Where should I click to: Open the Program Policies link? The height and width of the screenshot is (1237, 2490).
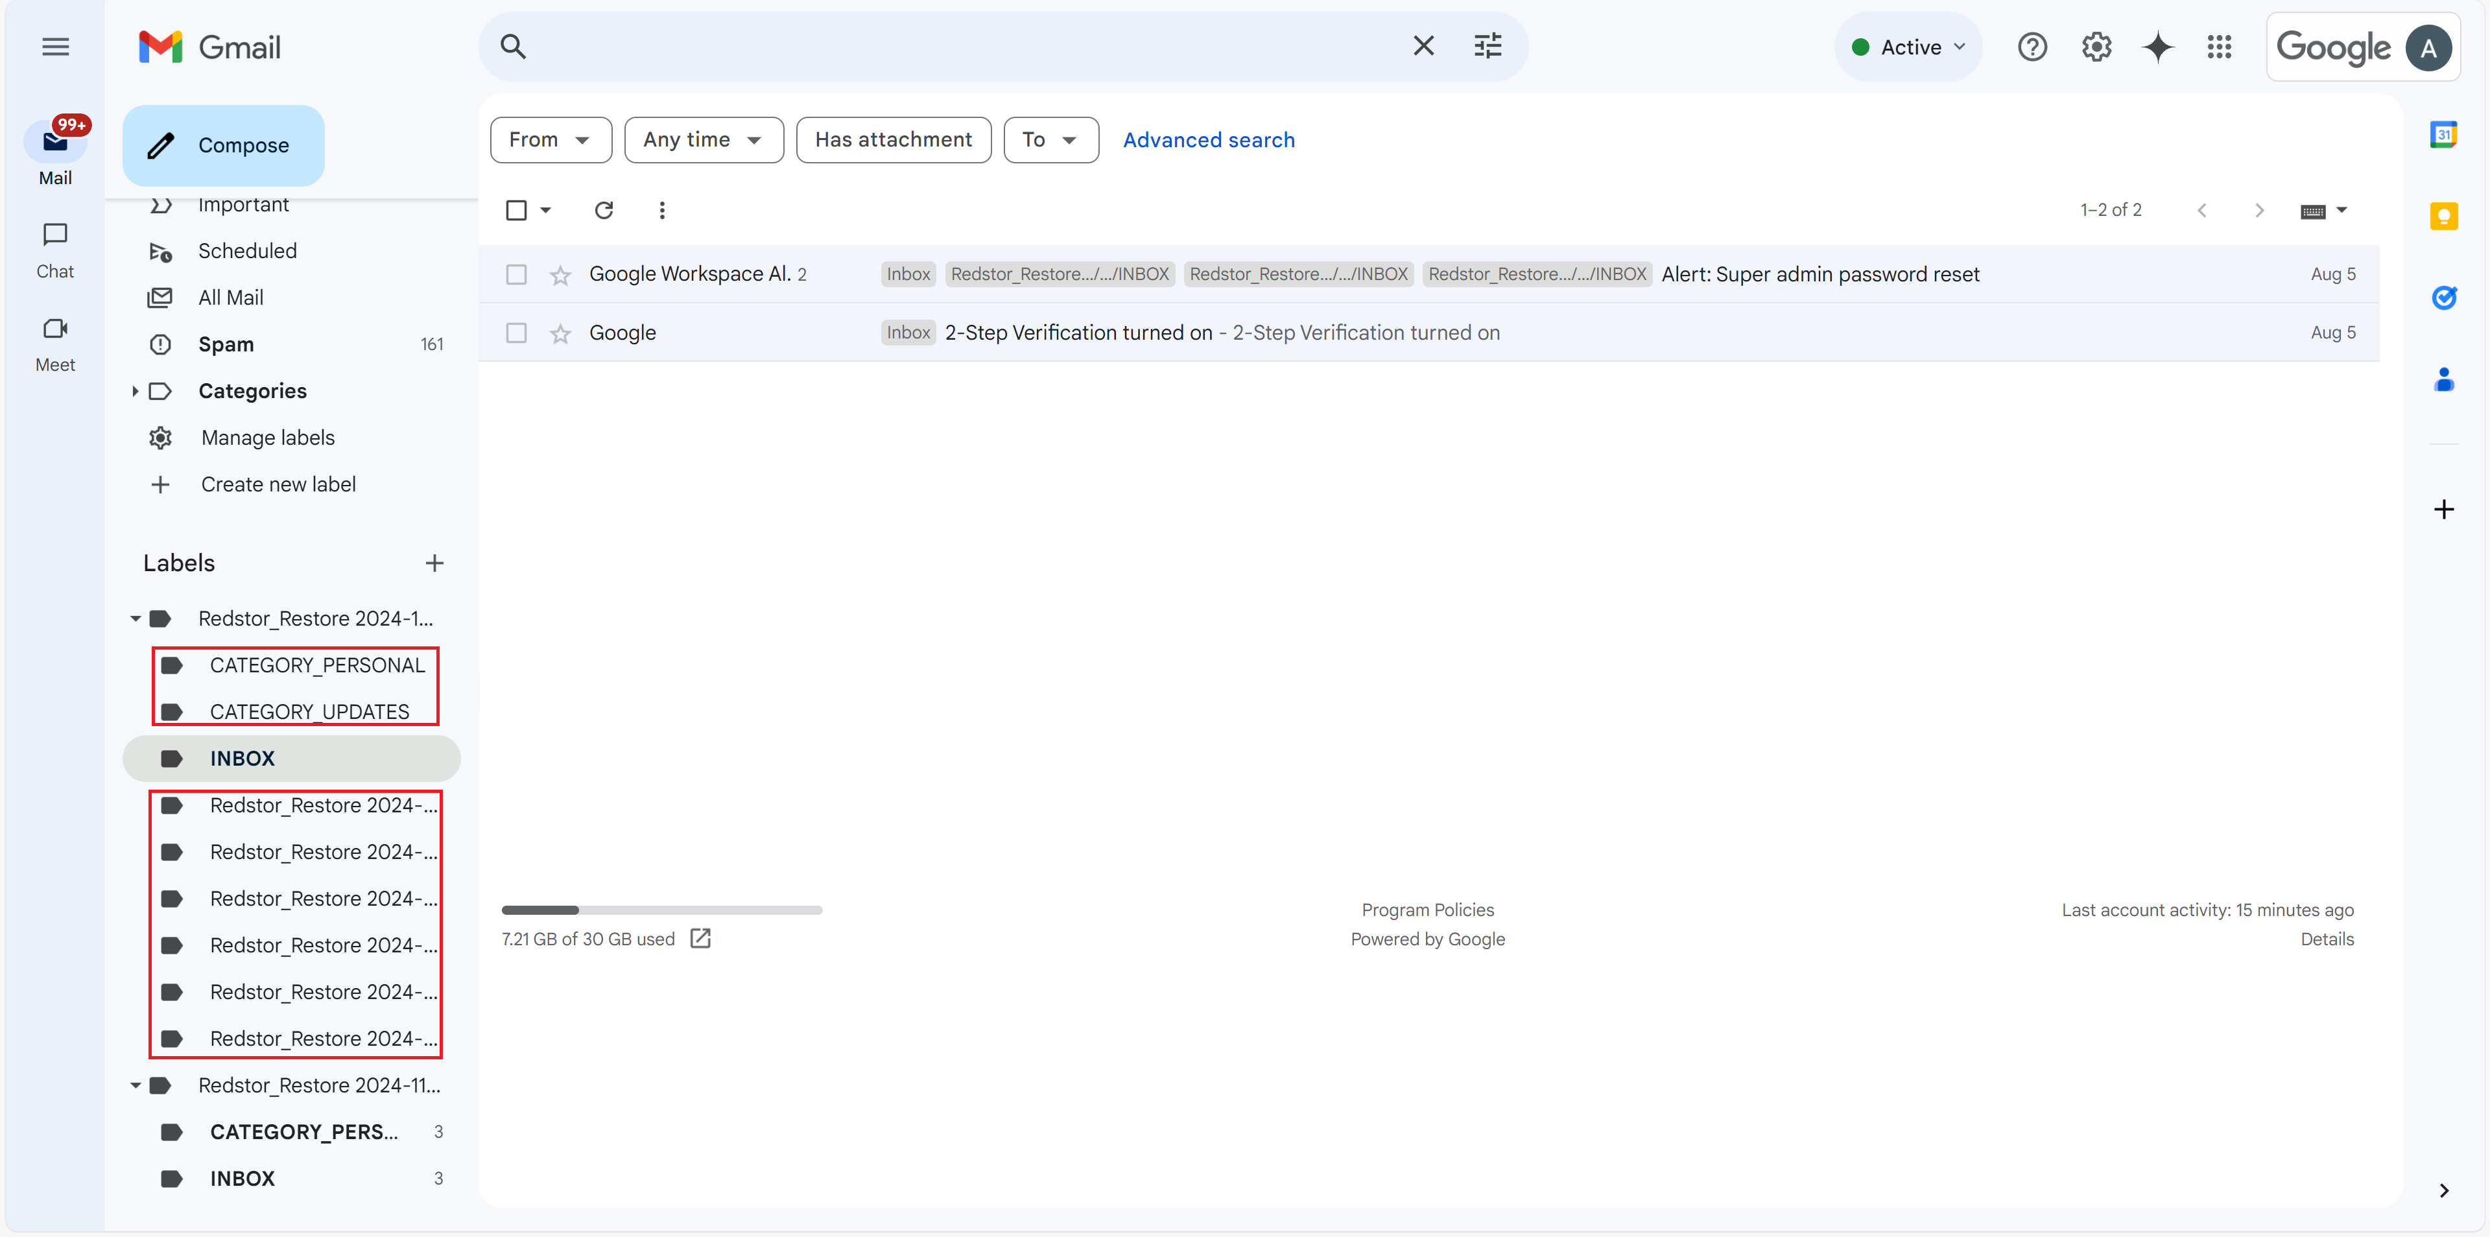pyautogui.click(x=1427, y=910)
